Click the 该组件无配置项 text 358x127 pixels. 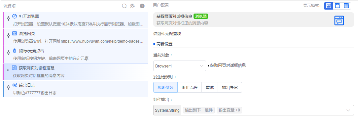point(167,34)
